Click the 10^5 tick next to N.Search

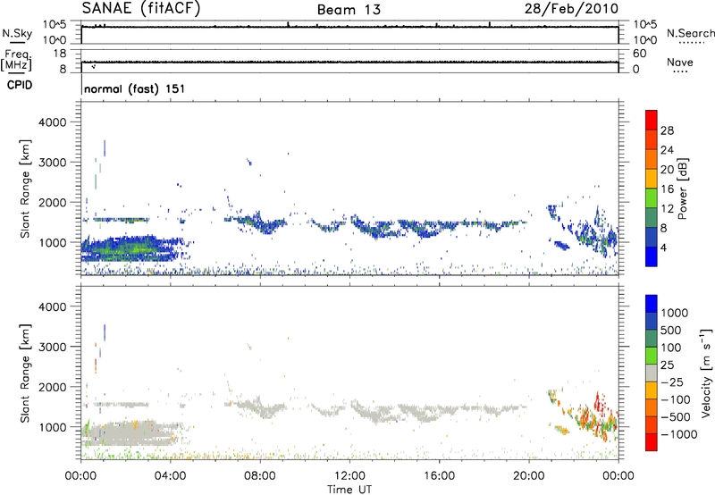(645, 24)
